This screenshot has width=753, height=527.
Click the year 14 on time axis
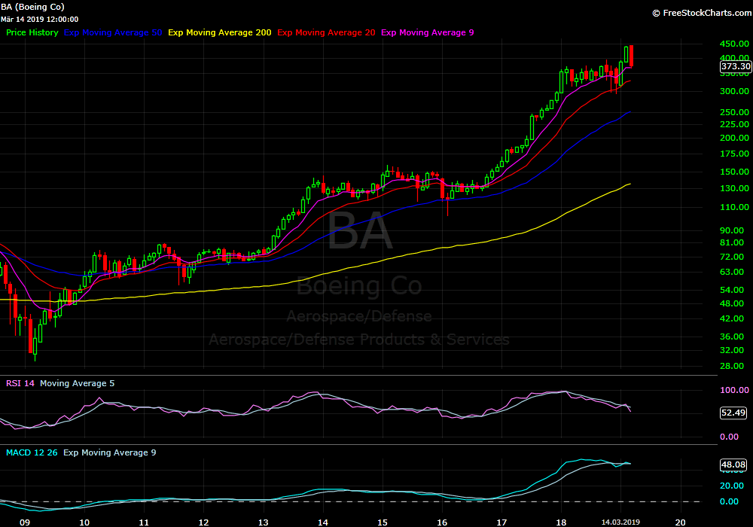(323, 522)
